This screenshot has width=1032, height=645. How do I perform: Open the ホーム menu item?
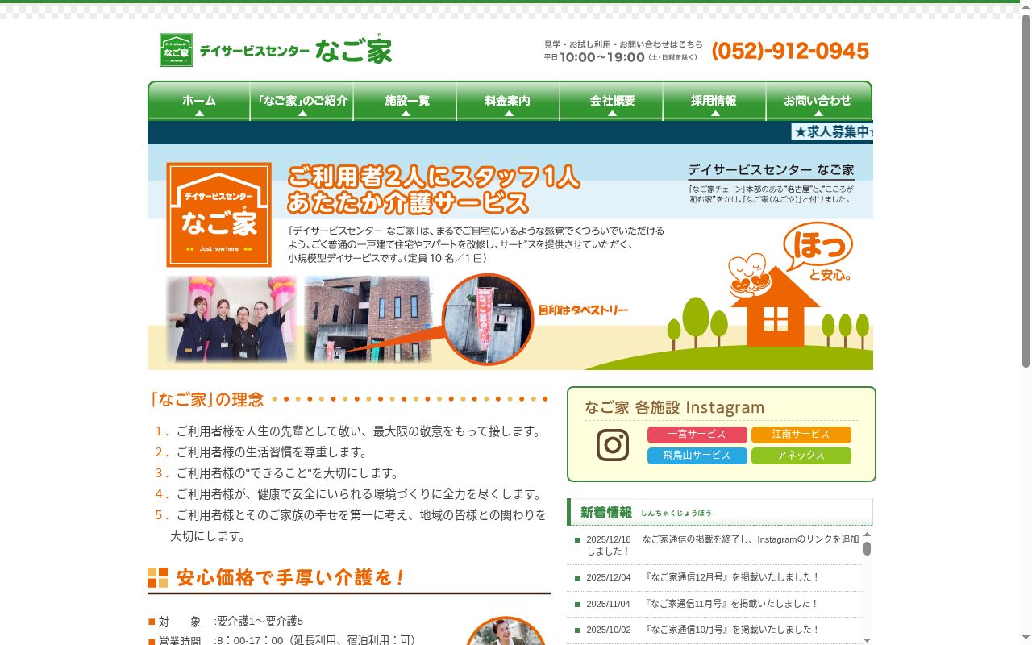[198, 101]
